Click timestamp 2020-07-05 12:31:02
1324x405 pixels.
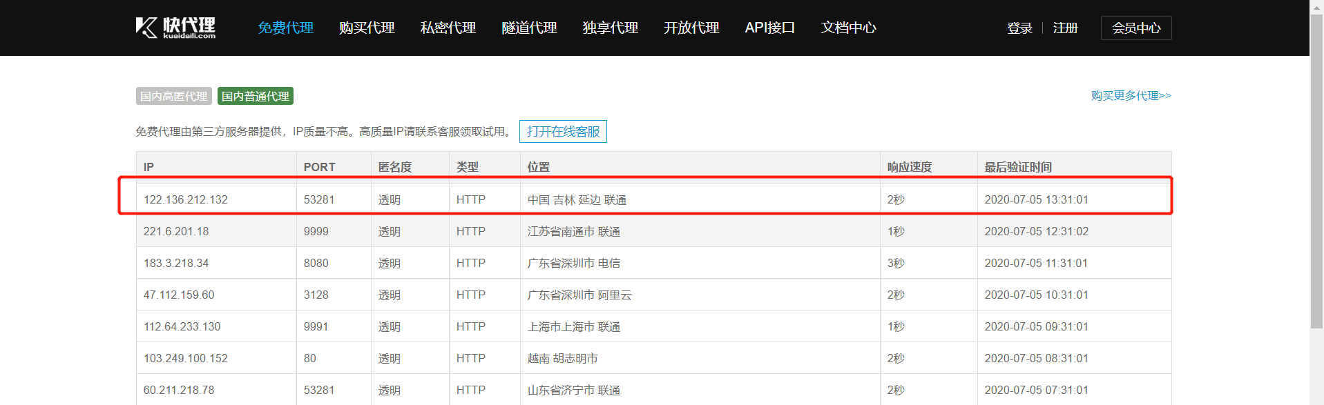click(x=1036, y=231)
